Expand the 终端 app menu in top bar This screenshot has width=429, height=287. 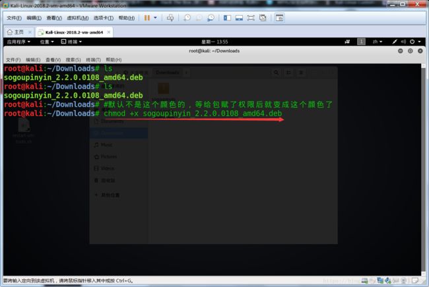71,42
